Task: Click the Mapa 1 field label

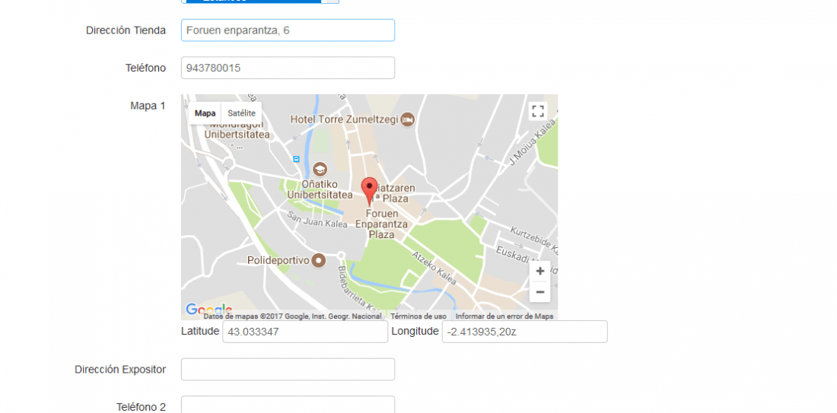Action: [x=148, y=106]
